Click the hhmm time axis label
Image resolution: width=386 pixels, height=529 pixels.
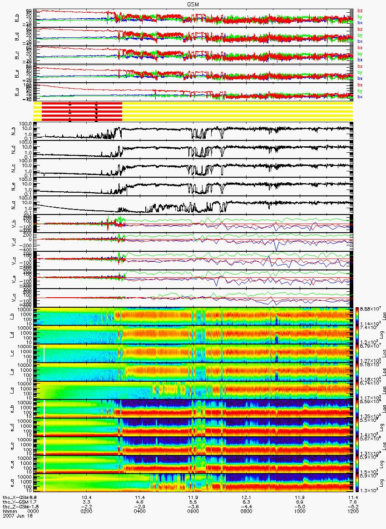point(10,511)
